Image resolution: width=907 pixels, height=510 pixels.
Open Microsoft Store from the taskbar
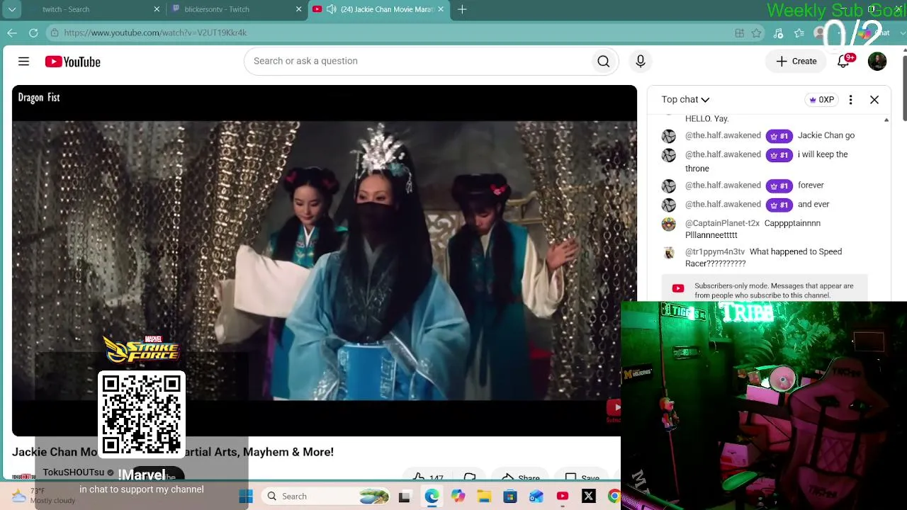pos(510,497)
